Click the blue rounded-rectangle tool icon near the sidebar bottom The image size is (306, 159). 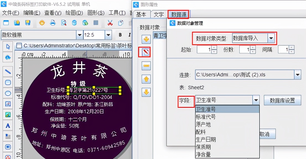8,147
